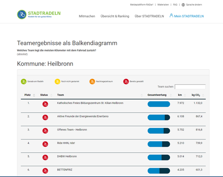Click red status icon for Ride HHN, ride!
Image resolution: width=223 pixels, height=177 pixels.
pos(45,144)
